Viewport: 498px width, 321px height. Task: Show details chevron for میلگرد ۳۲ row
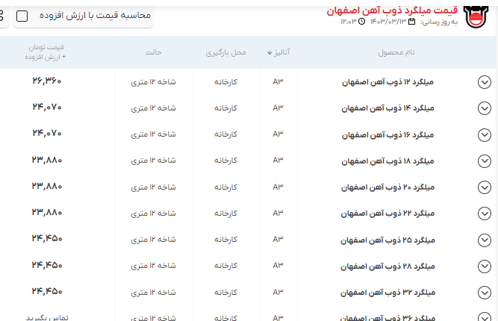click(484, 292)
